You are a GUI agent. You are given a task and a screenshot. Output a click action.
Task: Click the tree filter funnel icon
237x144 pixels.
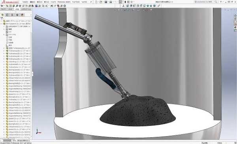pos(2,18)
